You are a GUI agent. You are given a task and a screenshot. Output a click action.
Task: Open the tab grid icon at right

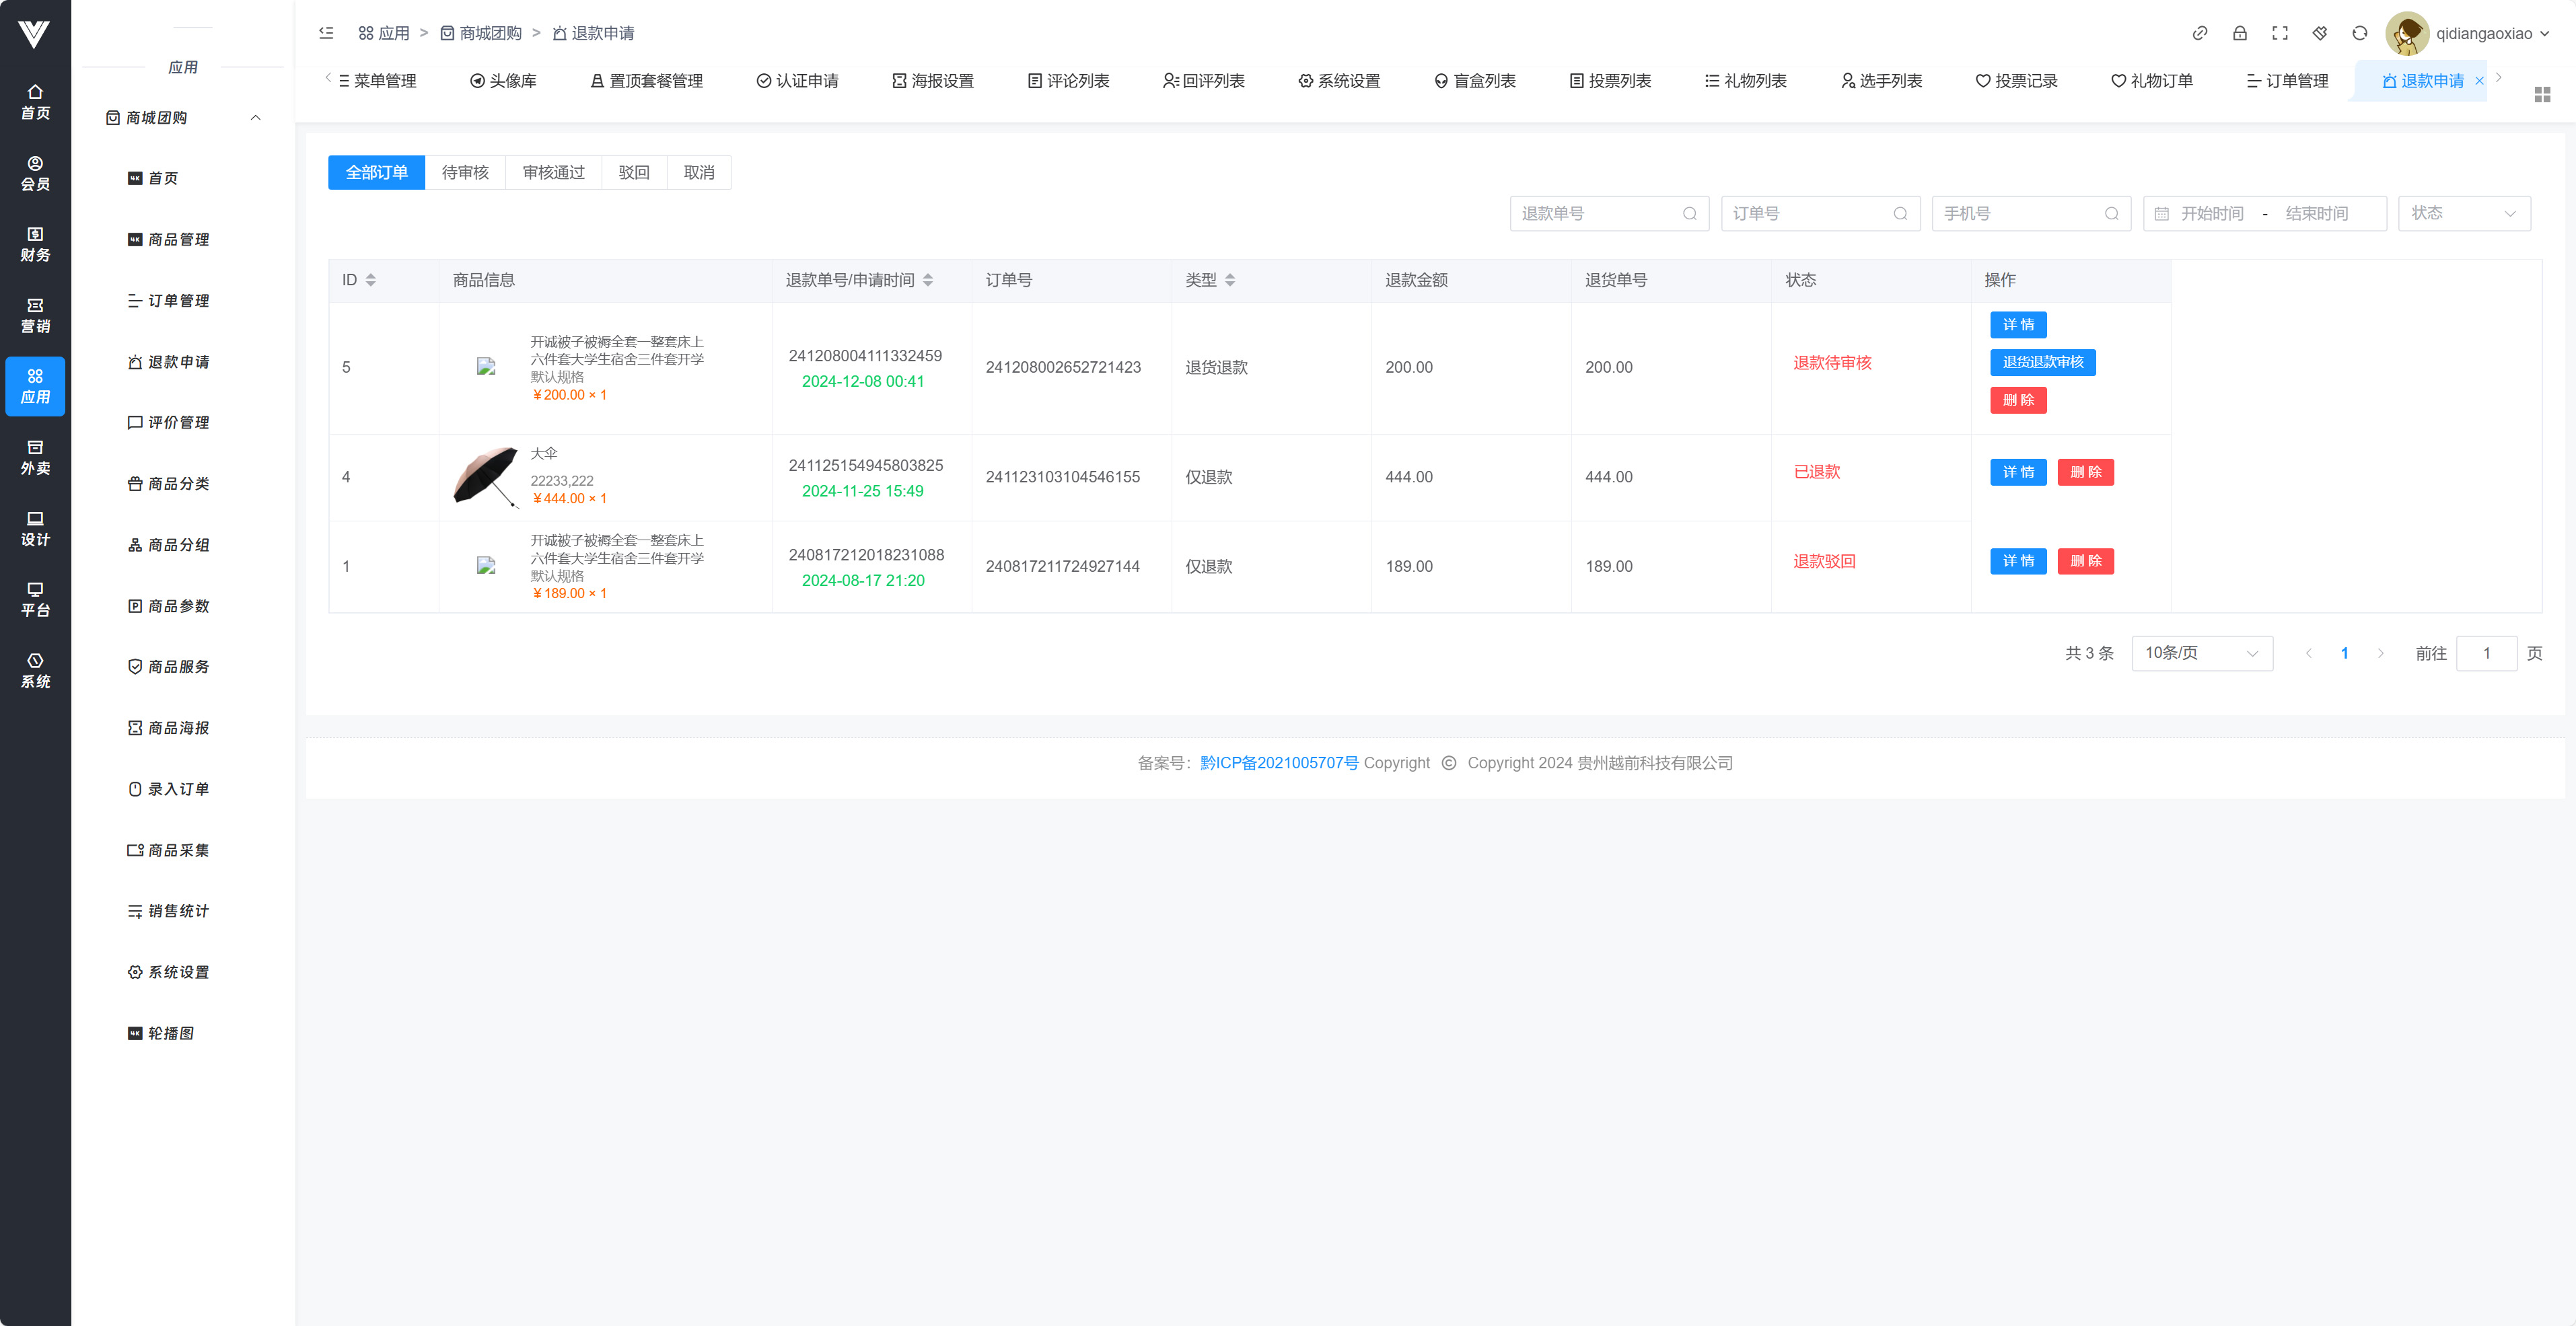point(2542,94)
